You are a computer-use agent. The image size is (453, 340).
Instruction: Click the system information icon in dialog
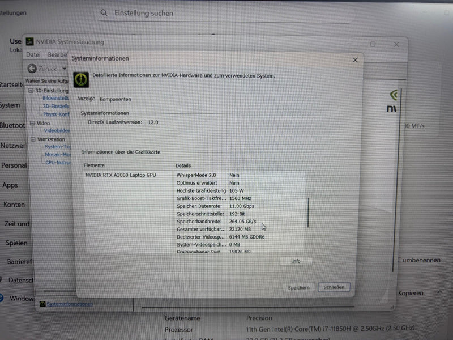click(82, 79)
